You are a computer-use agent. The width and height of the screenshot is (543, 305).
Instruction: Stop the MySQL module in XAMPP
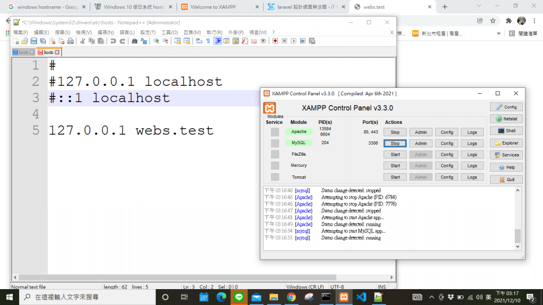coord(395,143)
